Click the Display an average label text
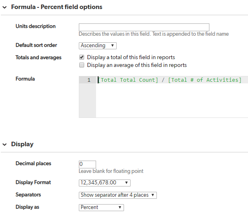 point(137,65)
